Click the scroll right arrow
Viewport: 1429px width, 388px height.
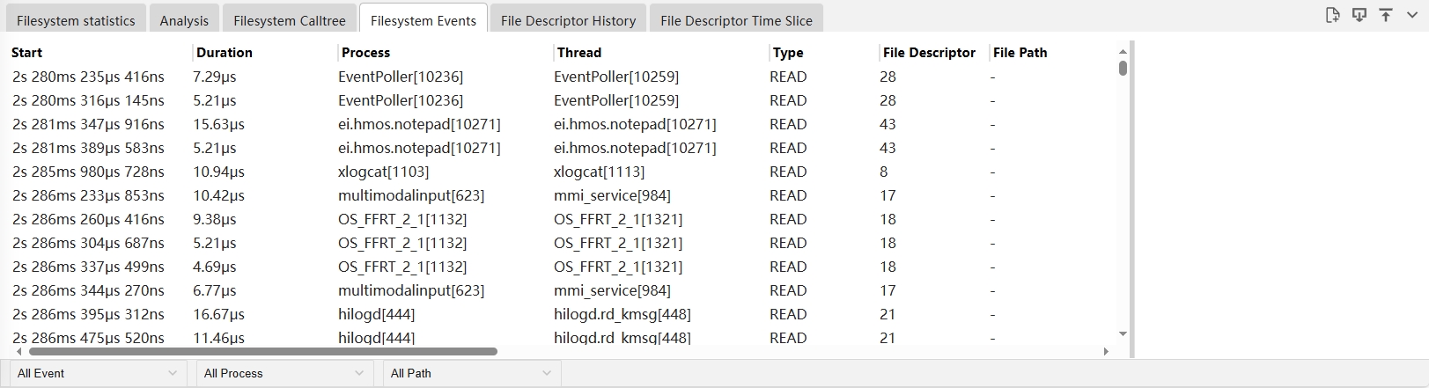1106,351
